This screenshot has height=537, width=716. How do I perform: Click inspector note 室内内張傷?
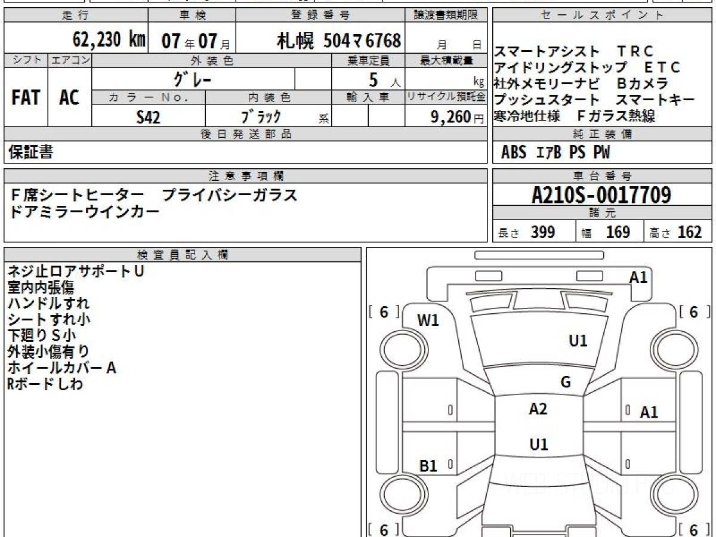coord(41,287)
